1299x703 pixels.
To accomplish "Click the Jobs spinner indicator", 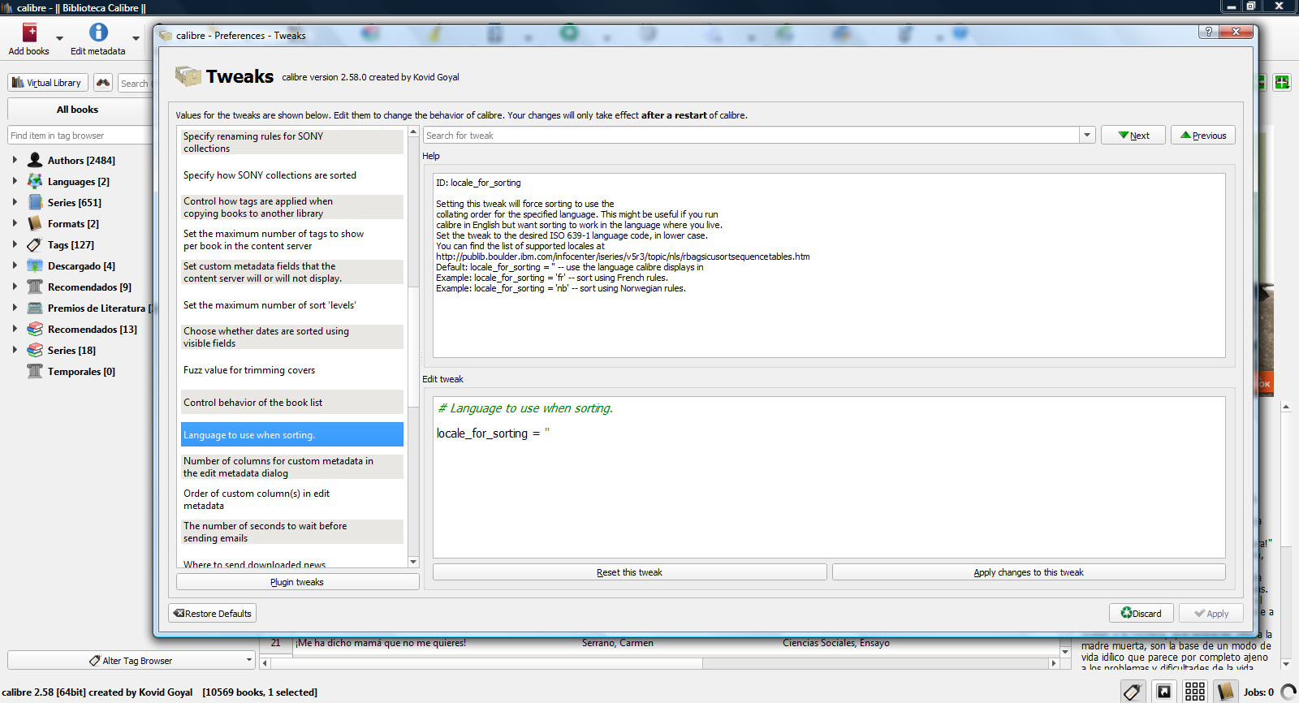I will coord(1288,692).
